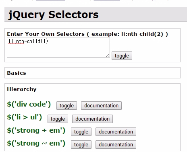Open documentation for $('strong + em')
This screenshot has width=187, height=152.
tap(116, 131)
